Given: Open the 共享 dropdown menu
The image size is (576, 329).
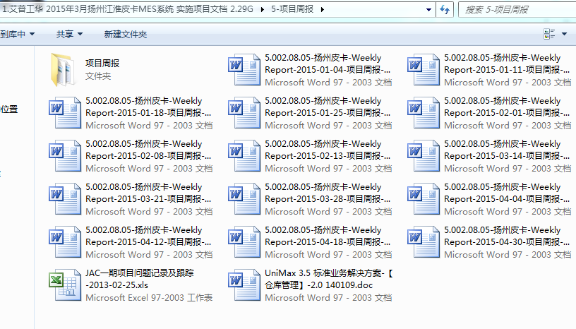Looking at the screenshot, I should [69, 34].
